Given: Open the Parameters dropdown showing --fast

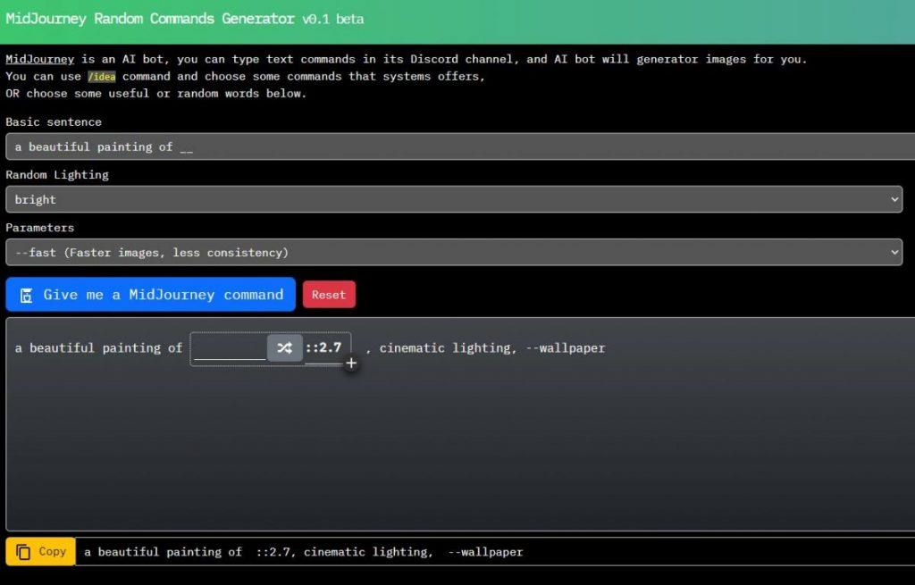Looking at the screenshot, I should click(x=454, y=253).
